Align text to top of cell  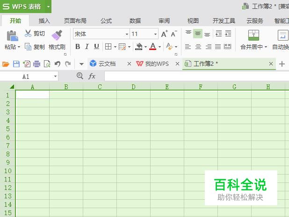tap(188, 34)
